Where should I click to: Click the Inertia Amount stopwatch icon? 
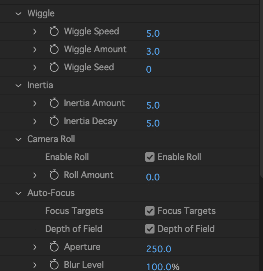point(54,103)
